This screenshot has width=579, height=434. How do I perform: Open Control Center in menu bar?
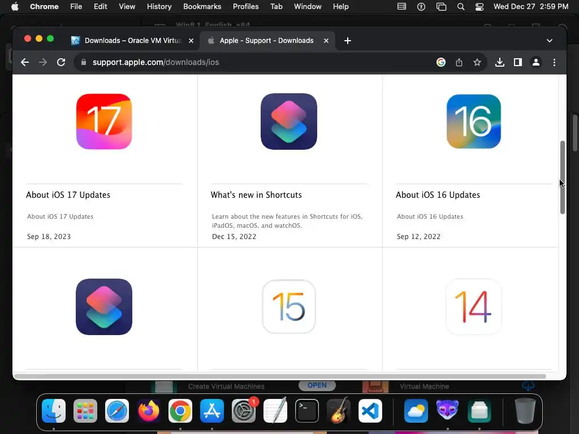[x=479, y=7]
